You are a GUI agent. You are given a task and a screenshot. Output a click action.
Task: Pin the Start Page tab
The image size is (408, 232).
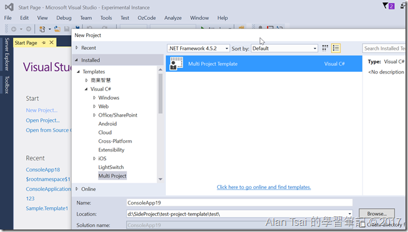pos(44,42)
